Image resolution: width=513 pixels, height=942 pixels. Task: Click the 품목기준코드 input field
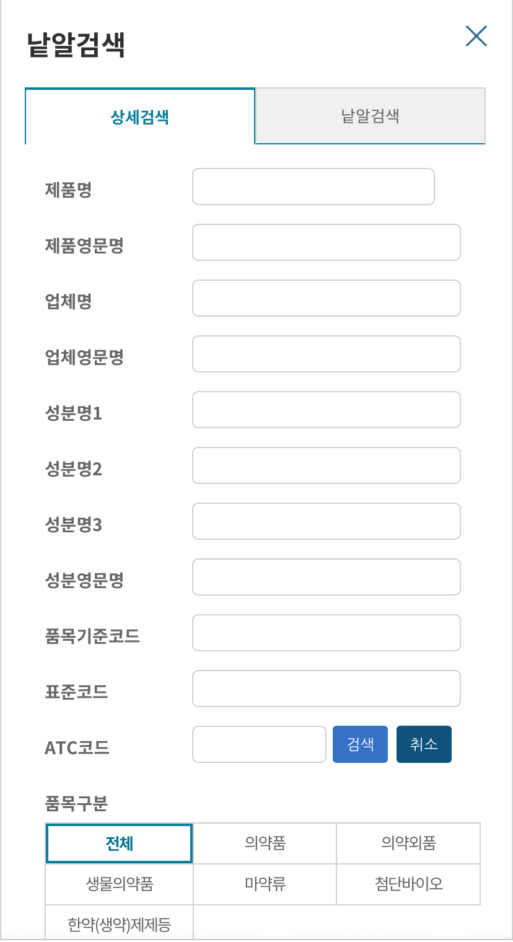pyautogui.click(x=326, y=633)
